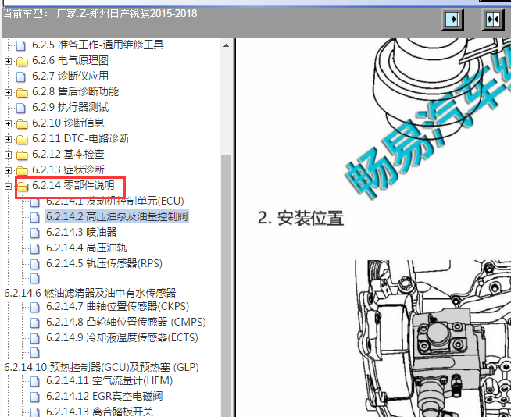Open 6.2.14.5 轨压传感器(RPS) page
This screenshot has width=511, height=417.
click(x=104, y=264)
